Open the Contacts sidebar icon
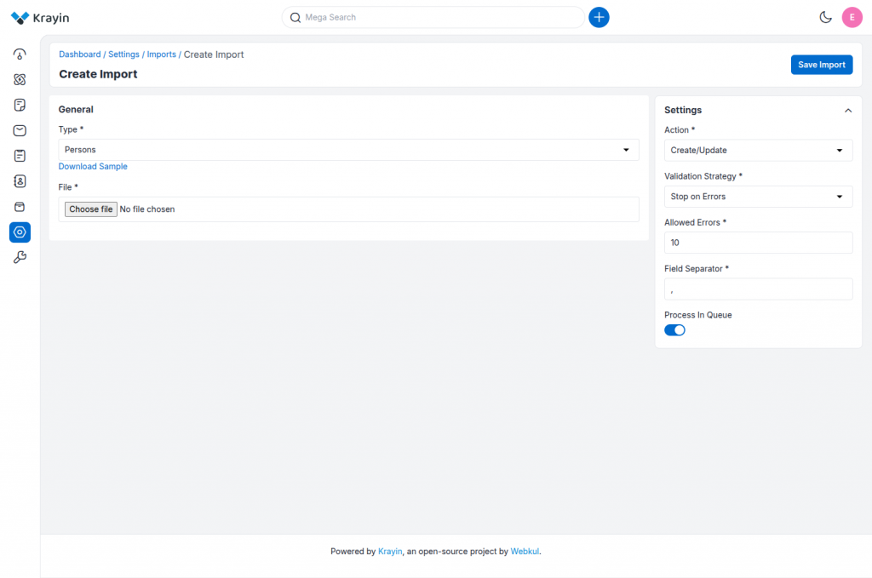This screenshot has height=578, width=872. [x=20, y=181]
